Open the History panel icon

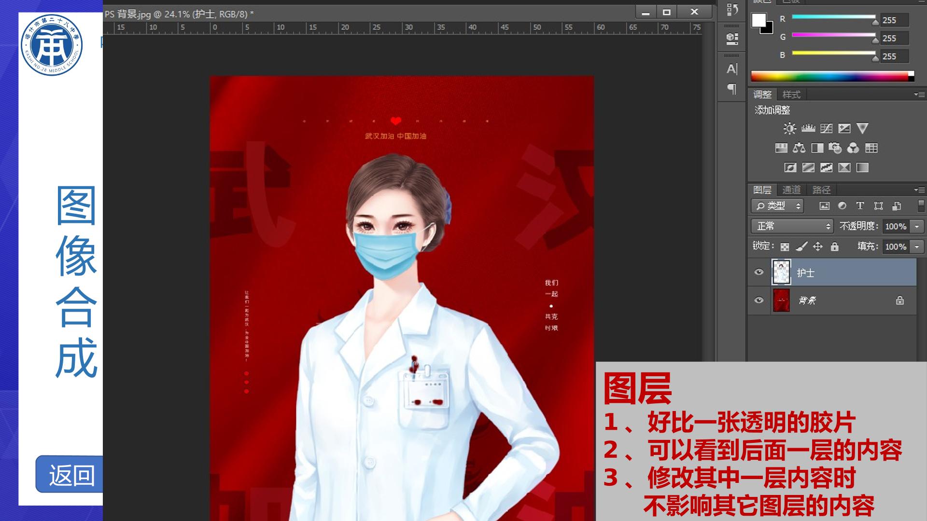click(732, 10)
